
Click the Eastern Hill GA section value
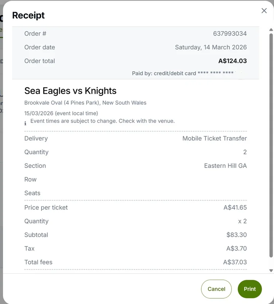tap(225, 166)
